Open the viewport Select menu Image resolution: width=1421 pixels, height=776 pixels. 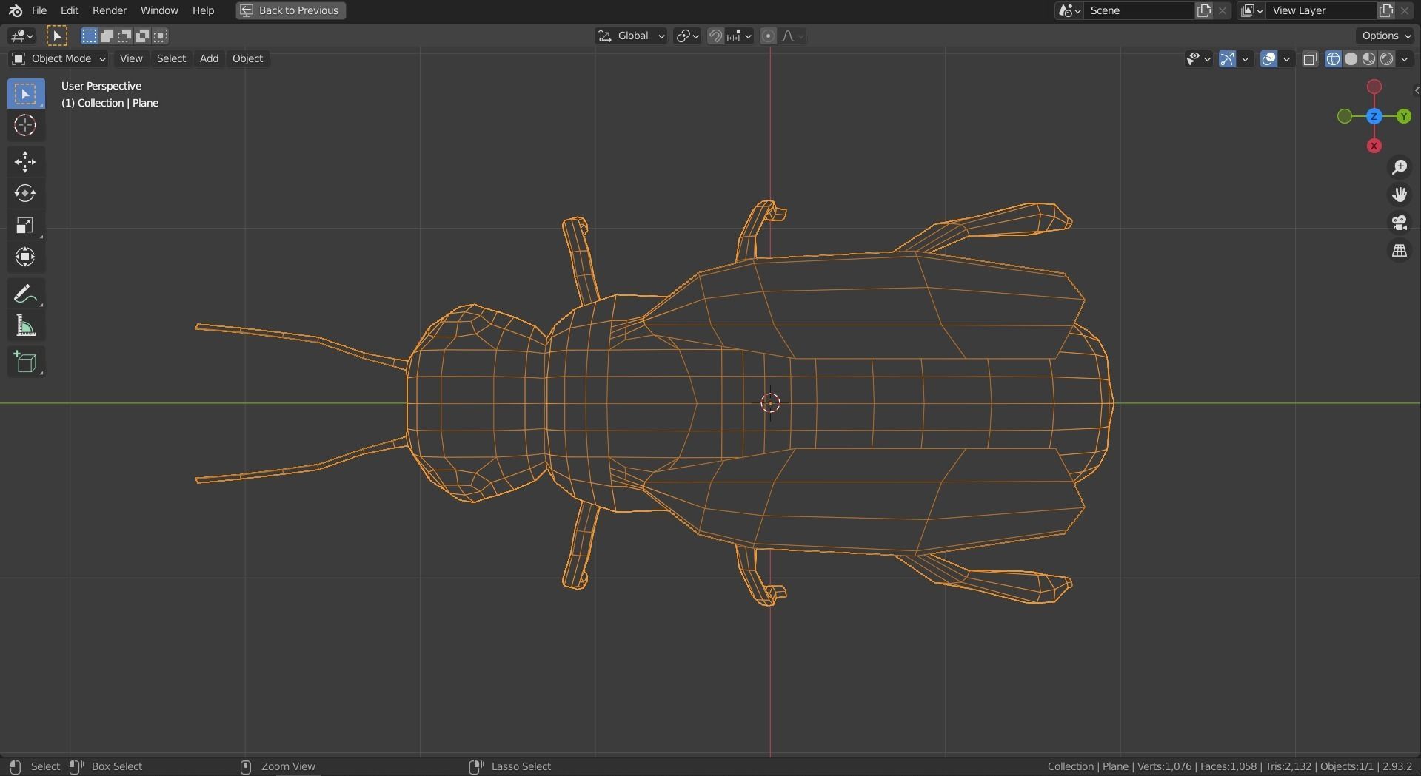pos(171,58)
